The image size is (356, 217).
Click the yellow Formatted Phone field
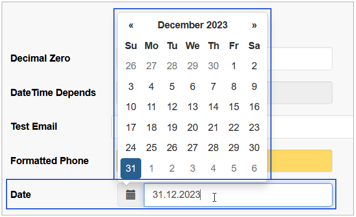[x=300, y=161]
